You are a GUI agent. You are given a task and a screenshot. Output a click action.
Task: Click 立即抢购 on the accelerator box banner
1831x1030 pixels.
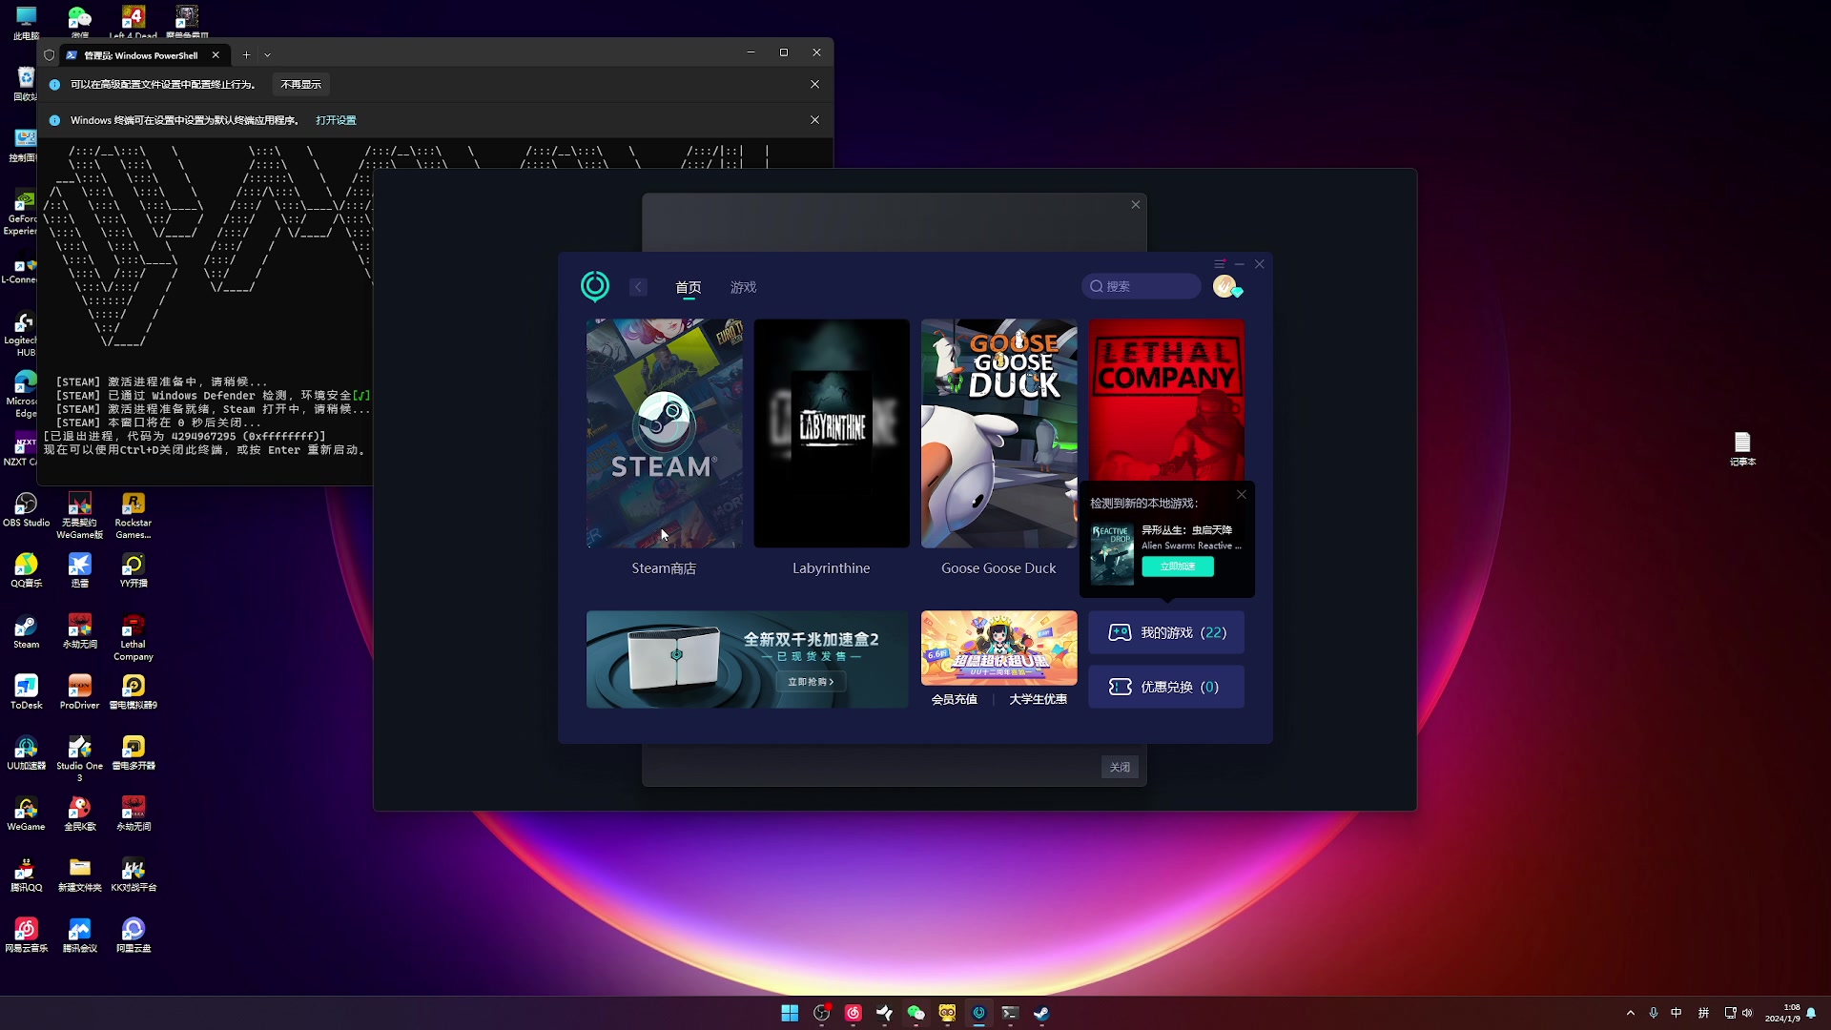[810, 682]
